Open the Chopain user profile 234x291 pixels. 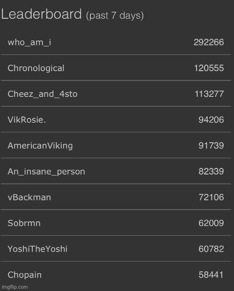[x=25, y=275]
